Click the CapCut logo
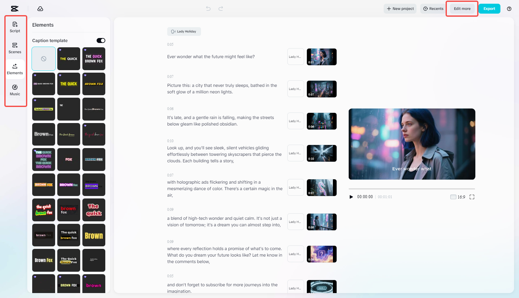Viewport: 519px width, 298px height. (14, 8)
